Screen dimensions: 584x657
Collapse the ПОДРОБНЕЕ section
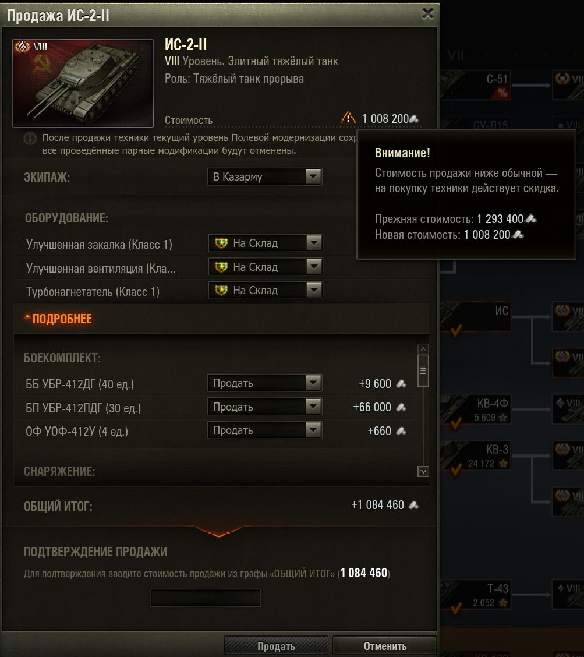tap(58, 319)
